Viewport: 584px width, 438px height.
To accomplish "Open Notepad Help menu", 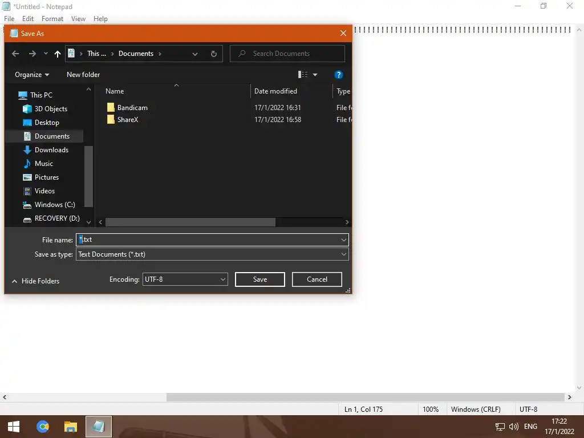I will point(100,19).
